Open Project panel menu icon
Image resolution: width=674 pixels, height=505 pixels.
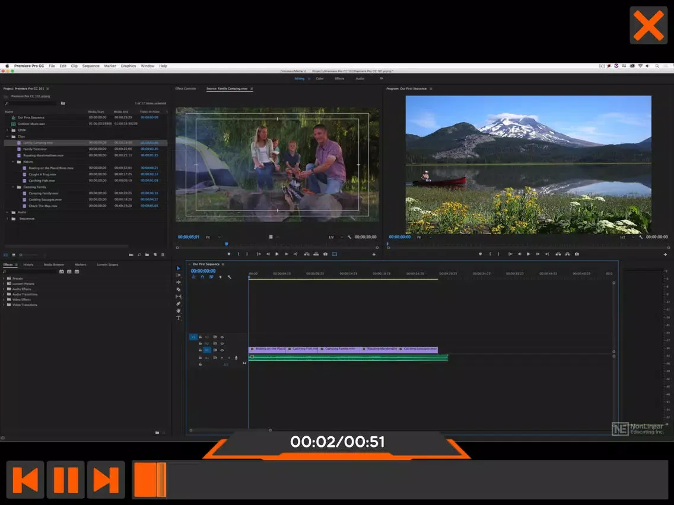click(x=47, y=88)
